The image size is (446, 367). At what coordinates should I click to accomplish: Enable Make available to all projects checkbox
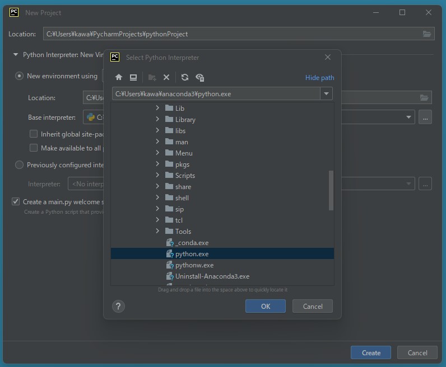click(34, 148)
